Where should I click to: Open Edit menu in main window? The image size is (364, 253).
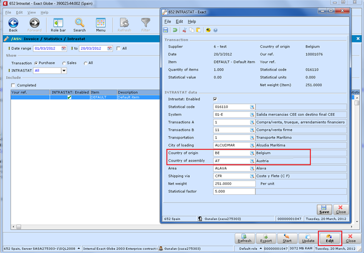click(19, 12)
